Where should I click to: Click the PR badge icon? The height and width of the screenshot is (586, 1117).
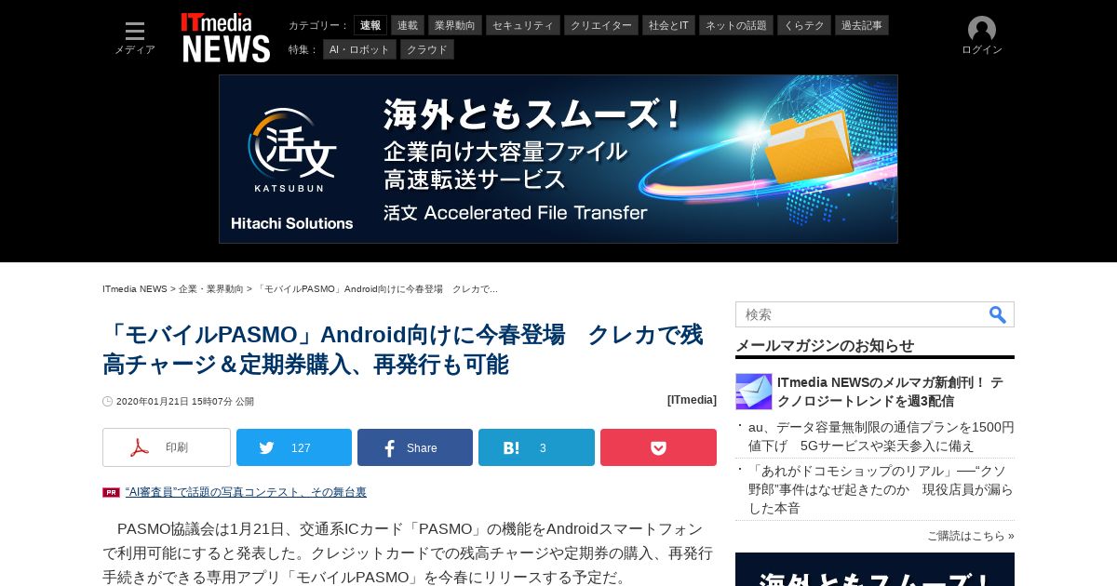pyautogui.click(x=111, y=492)
